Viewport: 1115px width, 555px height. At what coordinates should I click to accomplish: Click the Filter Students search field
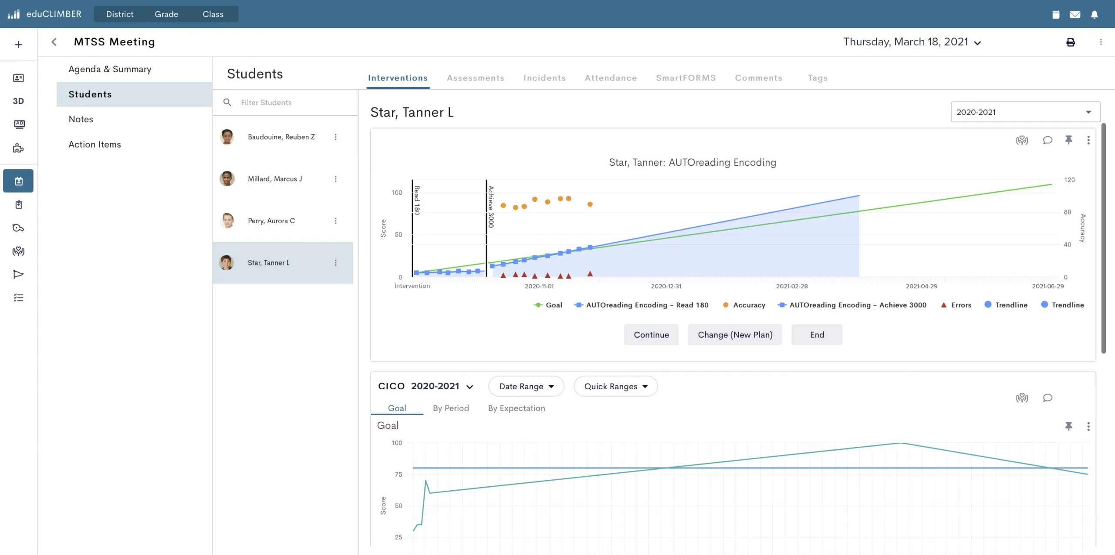click(x=285, y=103)
